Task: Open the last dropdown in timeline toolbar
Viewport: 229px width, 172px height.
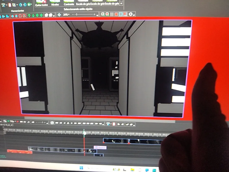Action: click(134, 125)
